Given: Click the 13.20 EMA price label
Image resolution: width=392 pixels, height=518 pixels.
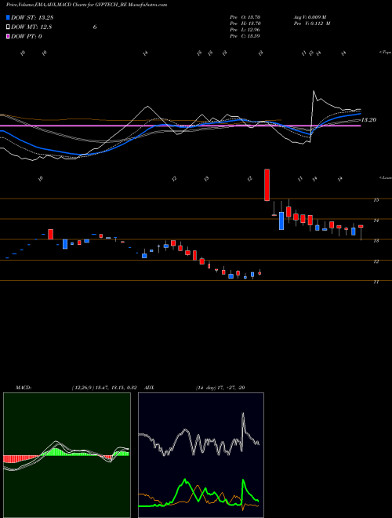Looking at the screenshot, I should tap(368, 120).
